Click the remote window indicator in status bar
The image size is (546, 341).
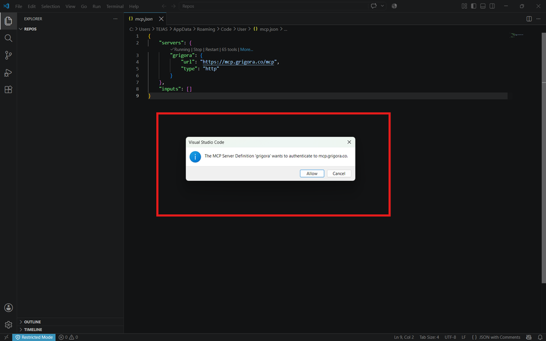tap(7, 337)
